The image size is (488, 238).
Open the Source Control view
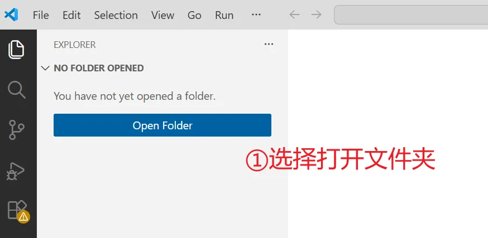tap(16, 130)
